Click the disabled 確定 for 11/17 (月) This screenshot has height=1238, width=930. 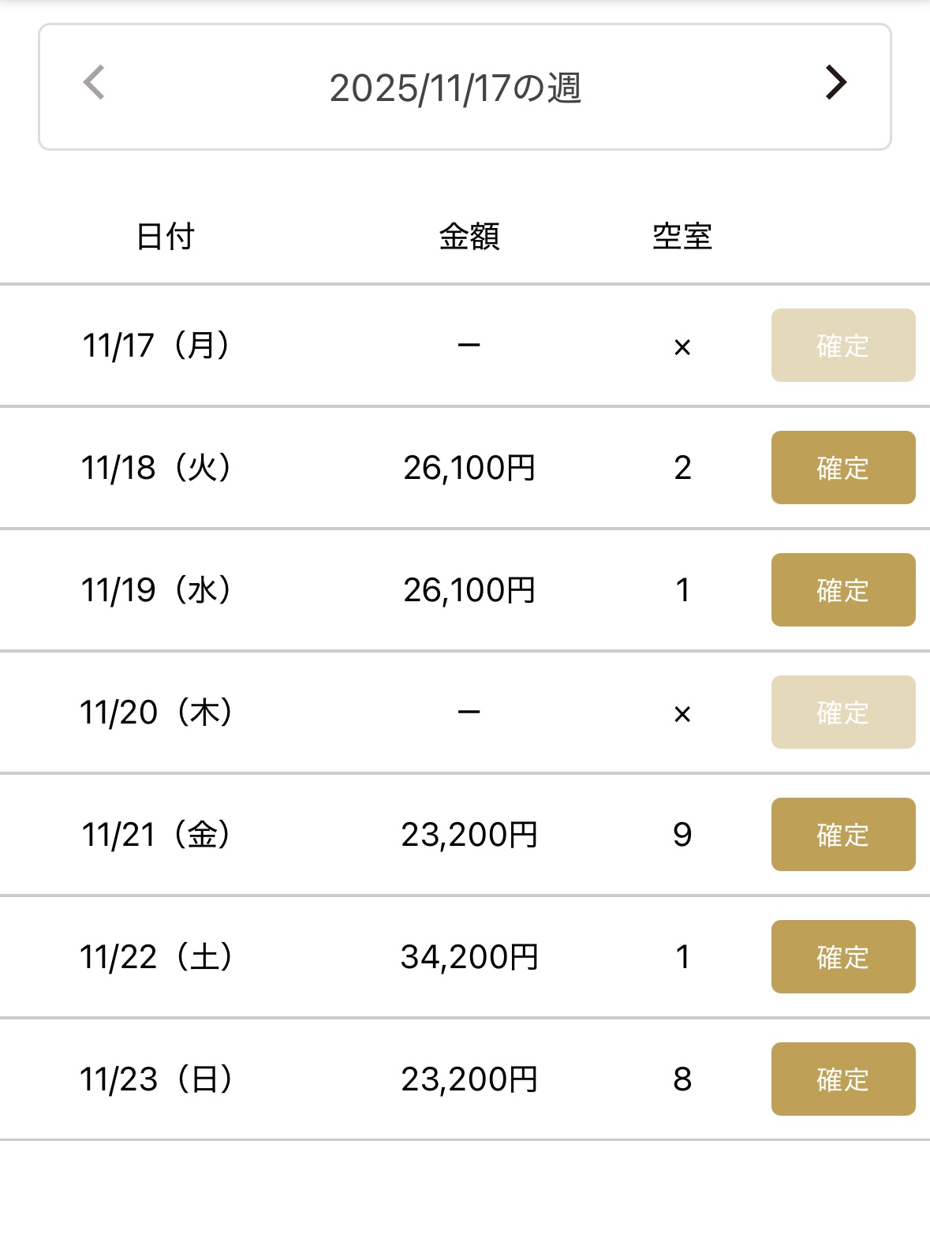tap(842, 346)
